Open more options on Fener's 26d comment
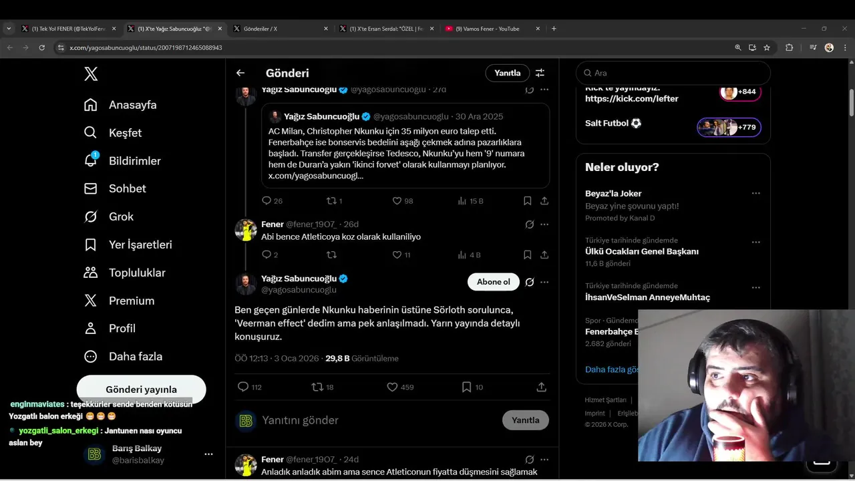 (544, 224)
